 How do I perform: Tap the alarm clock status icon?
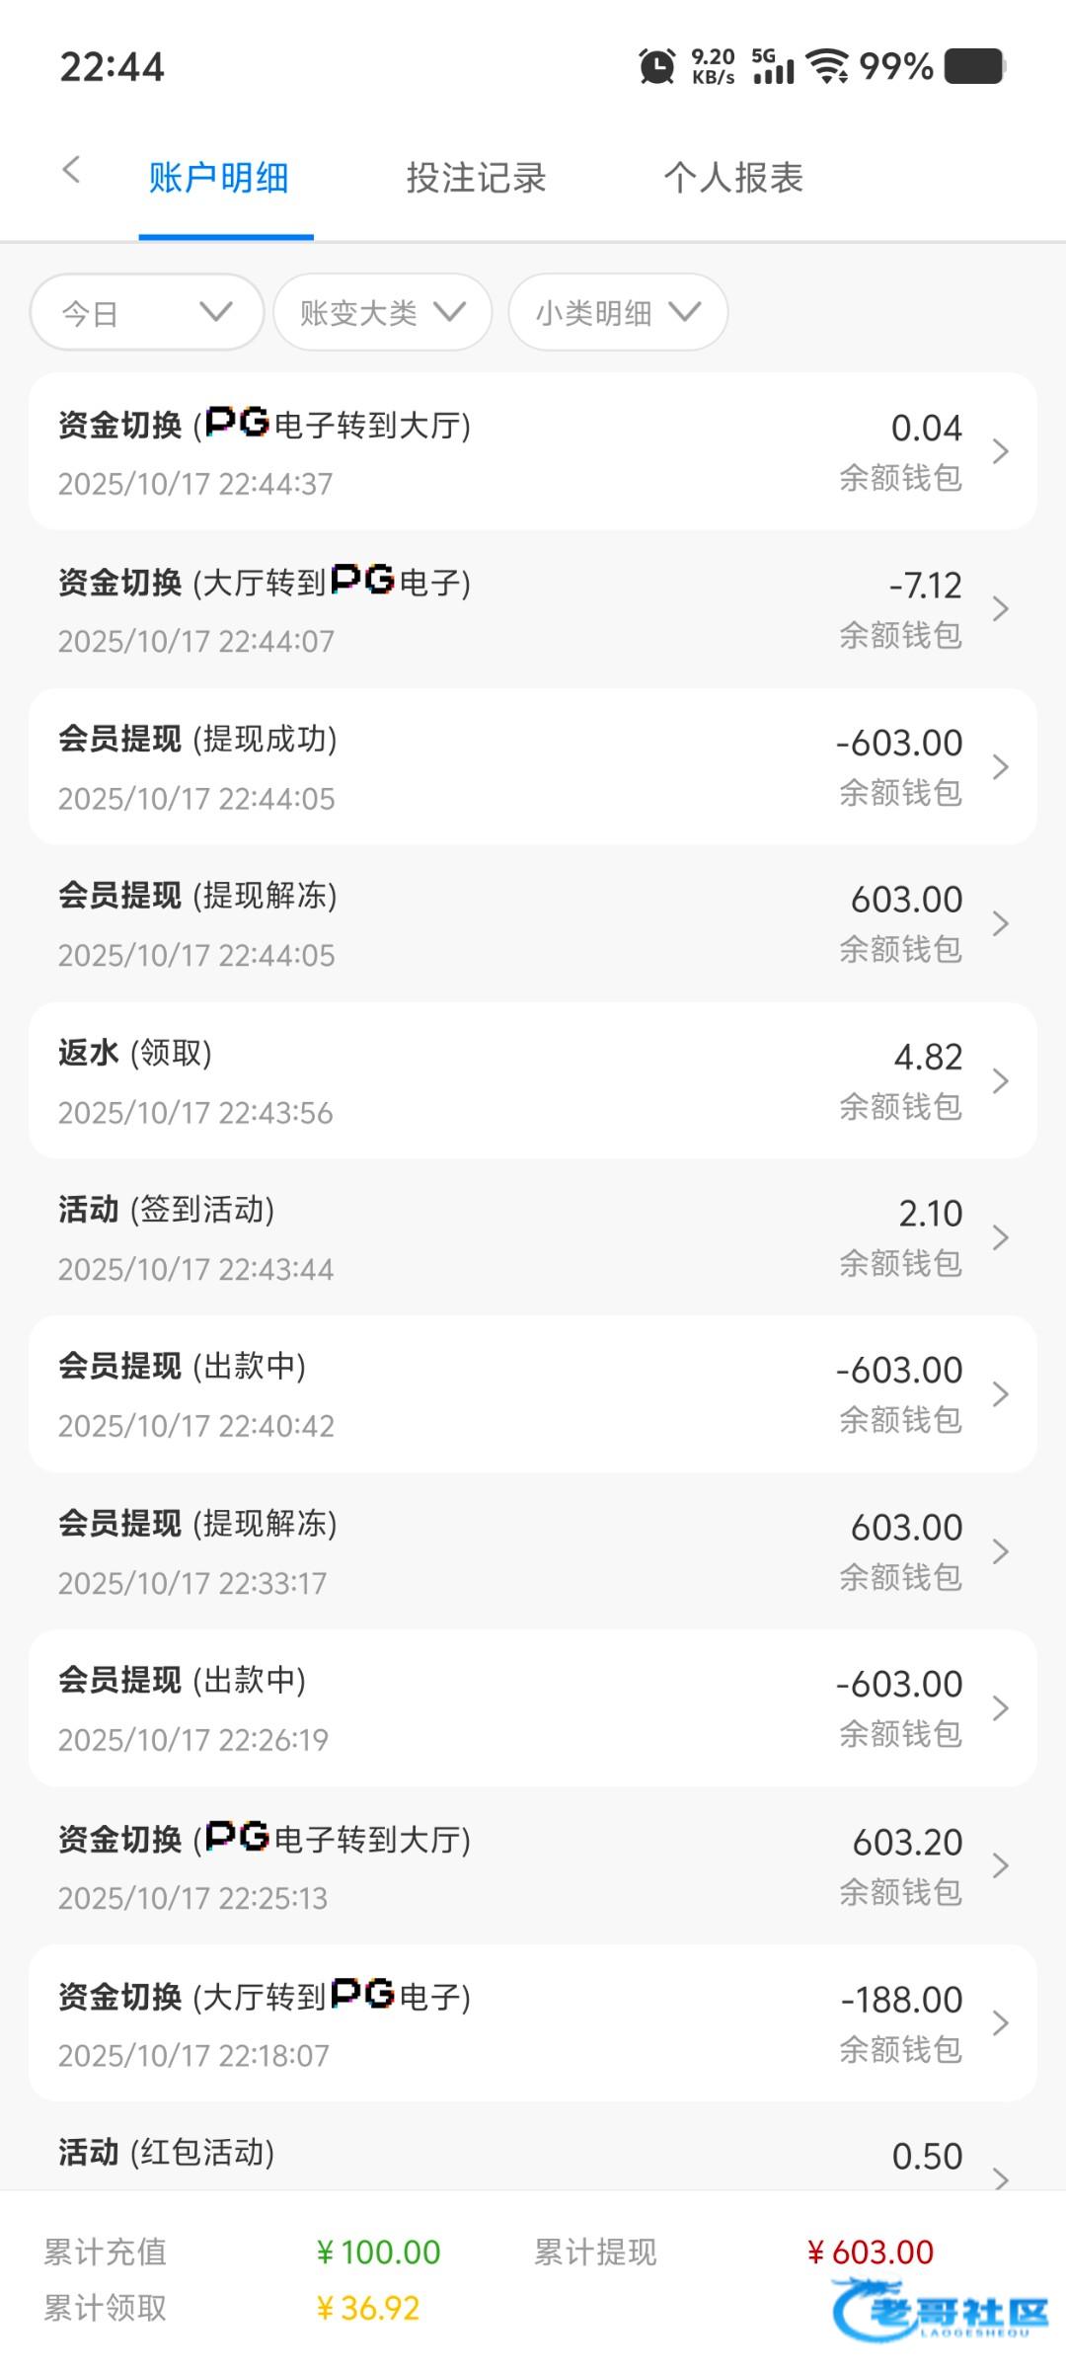click(x=657, y=66)
